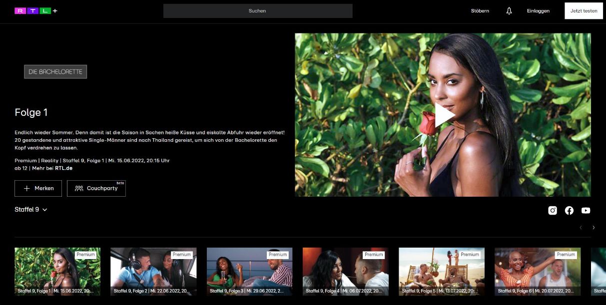Click the Jetzt testen button

[584, 11]
